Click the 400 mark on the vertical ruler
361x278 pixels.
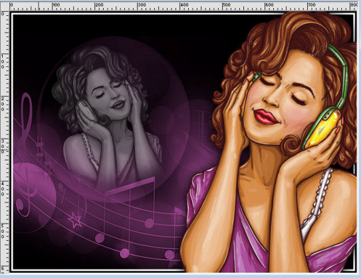3,189
